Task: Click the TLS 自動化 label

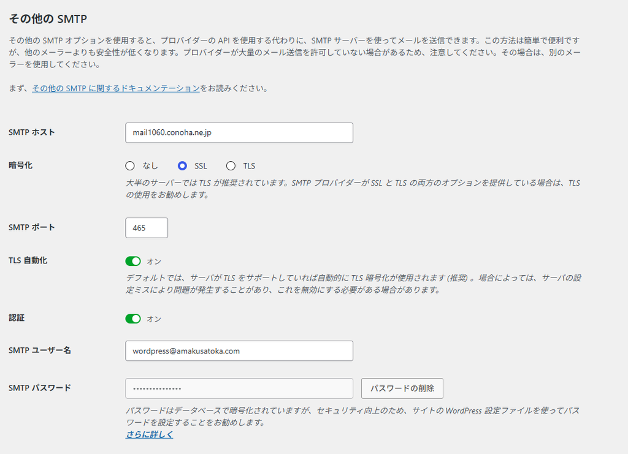Action: coord(28,260)
